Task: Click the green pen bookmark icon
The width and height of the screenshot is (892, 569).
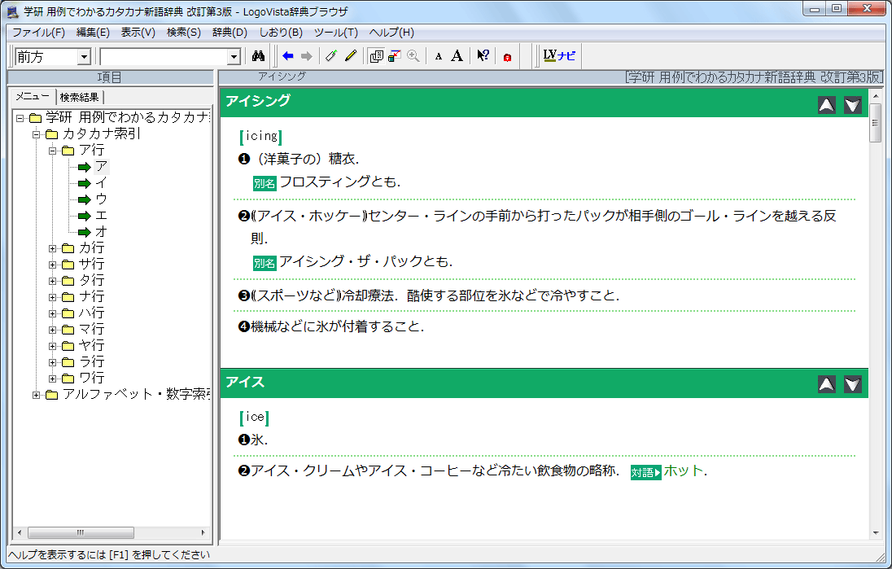Action: (330, 56)
